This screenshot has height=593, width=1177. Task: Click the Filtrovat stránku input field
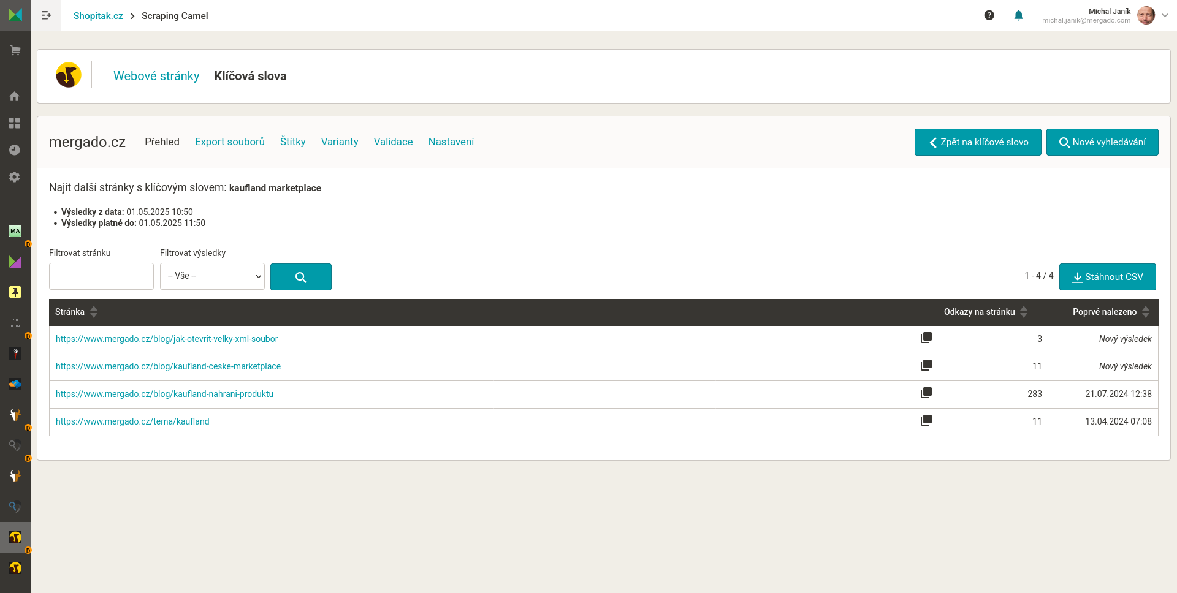coord(101,276)
